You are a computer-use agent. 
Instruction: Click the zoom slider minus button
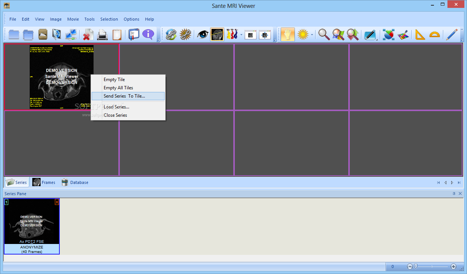point(410,266)
